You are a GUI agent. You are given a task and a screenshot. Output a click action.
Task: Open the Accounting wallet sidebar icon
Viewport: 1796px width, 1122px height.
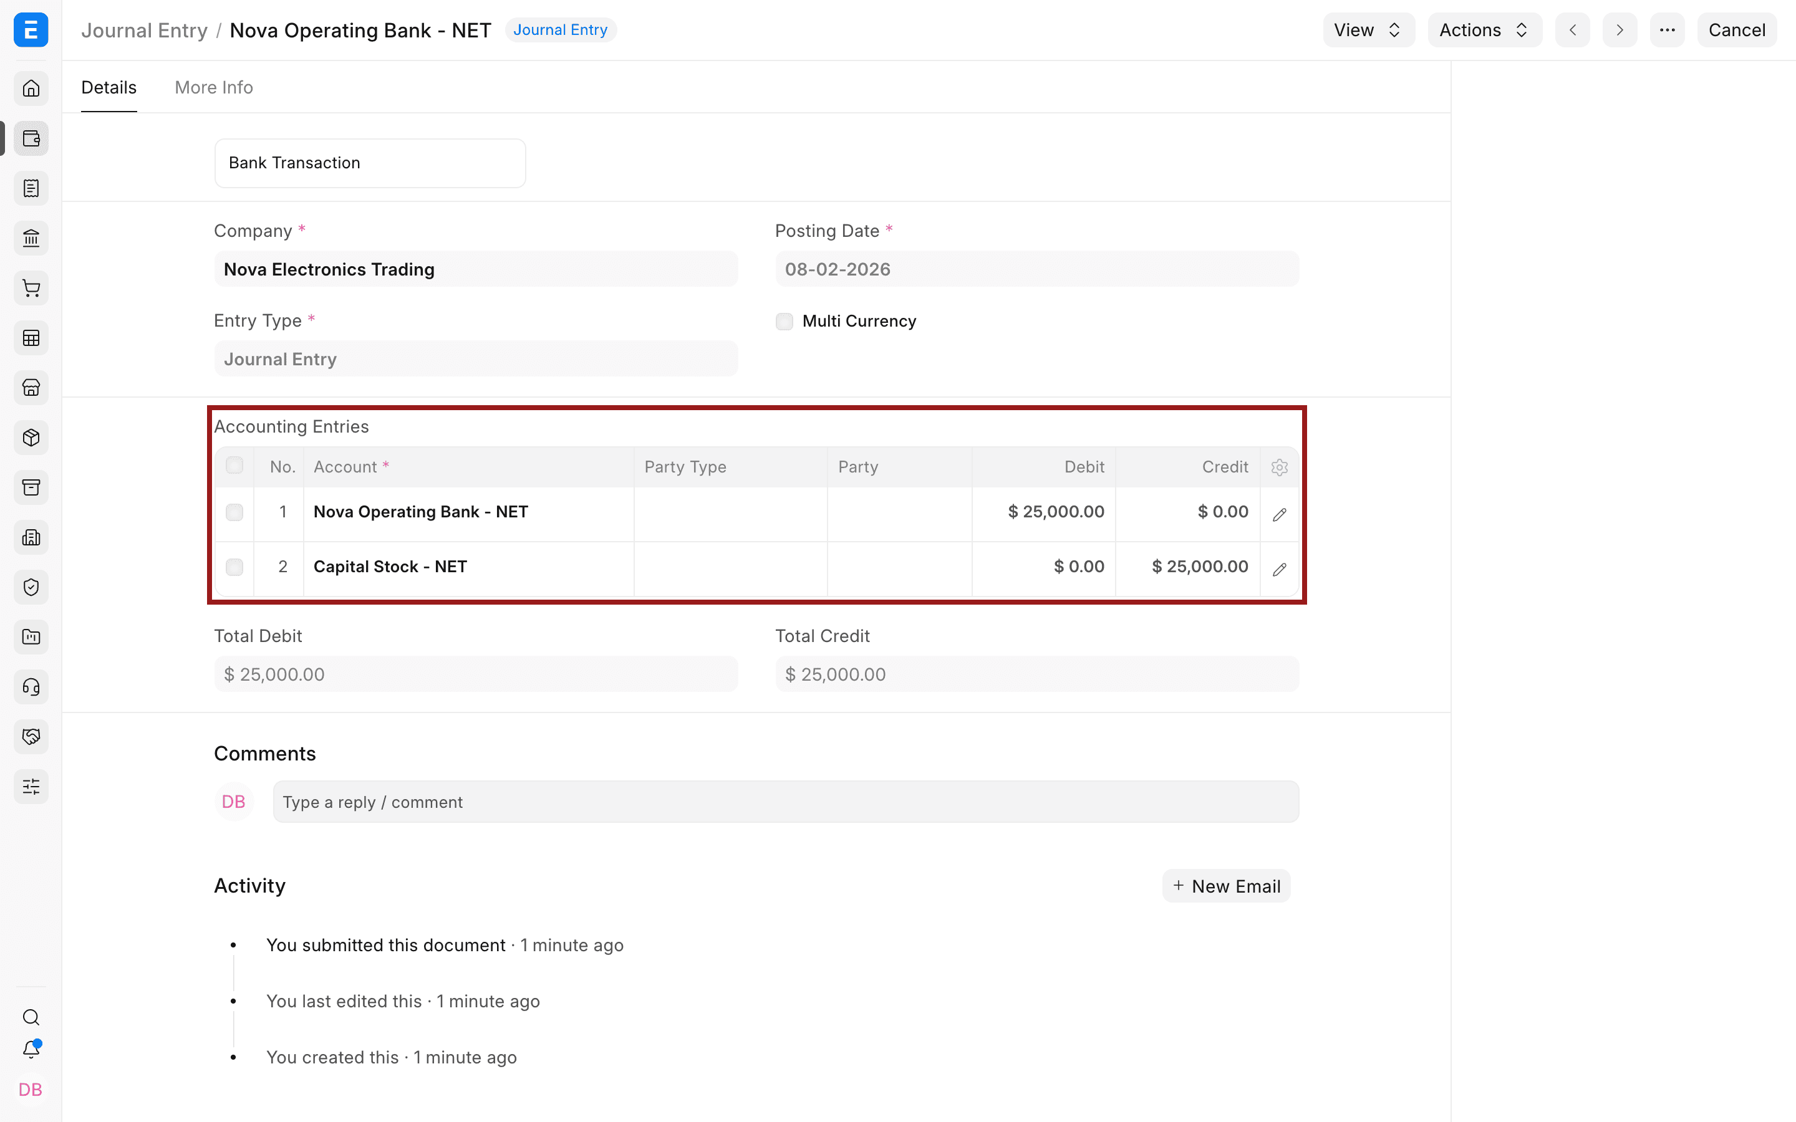tap(31, 139)
